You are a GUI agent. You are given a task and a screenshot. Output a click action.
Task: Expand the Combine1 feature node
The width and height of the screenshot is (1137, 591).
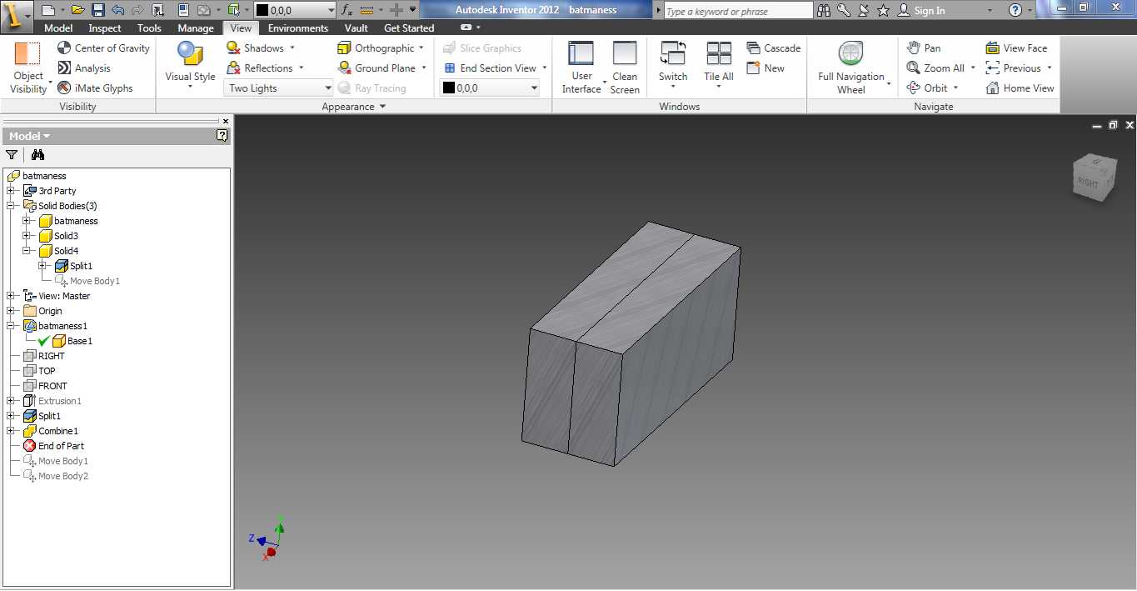tap(10, 431)
